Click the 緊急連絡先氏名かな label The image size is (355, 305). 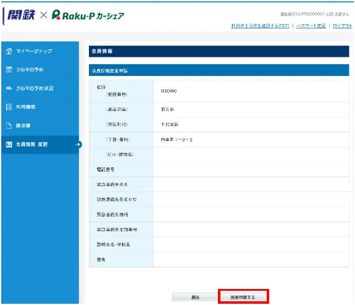[117, 199]
